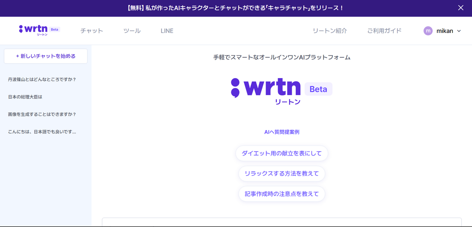The image size is (472, 227).
Task: Click the wrtn logo in header
Action: (x=33, y=30)
